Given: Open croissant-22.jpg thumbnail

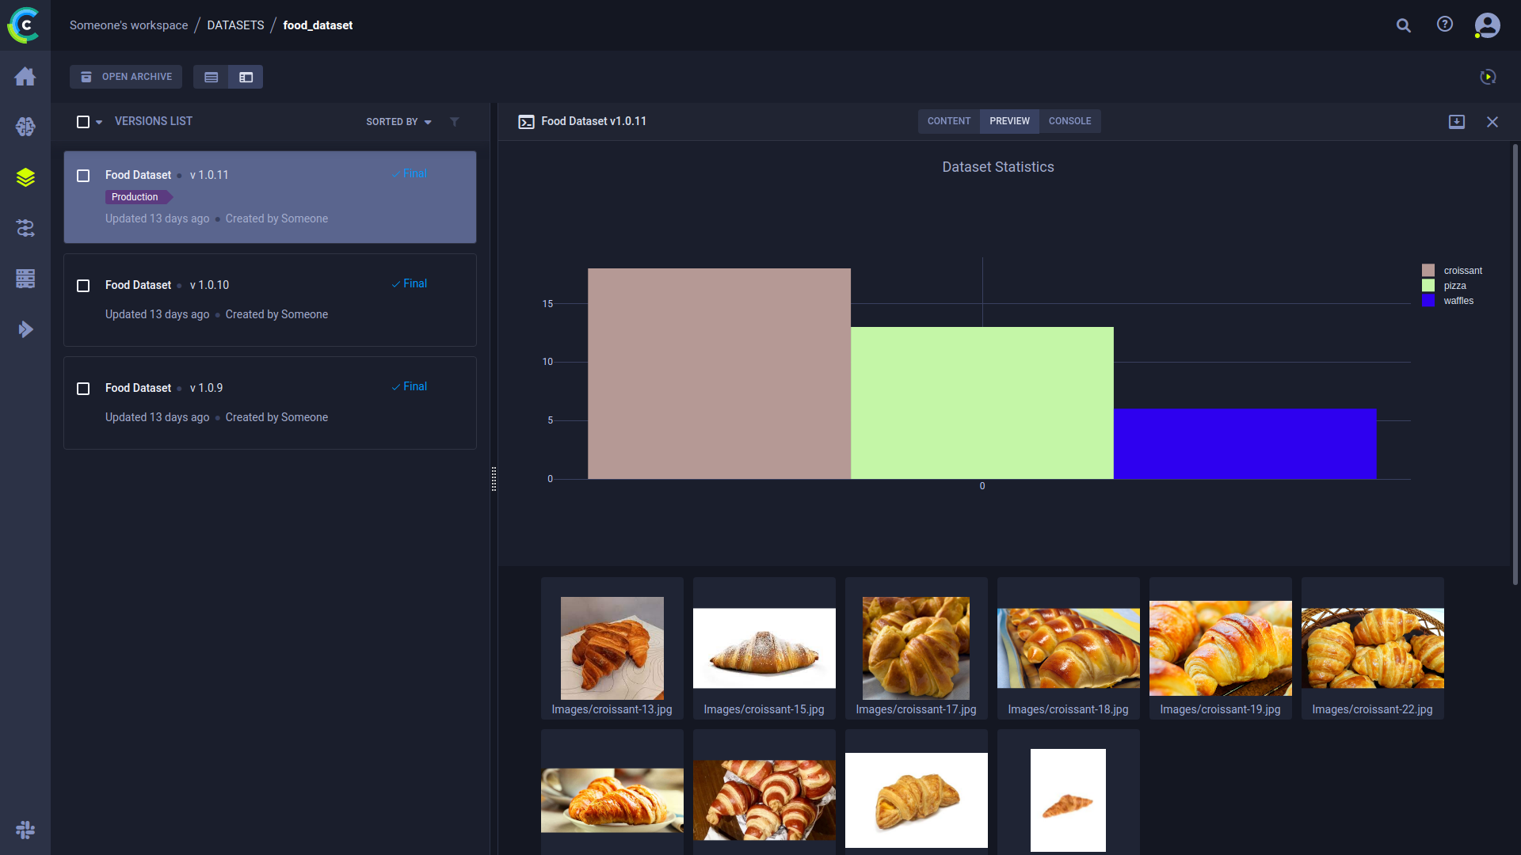Looking at the screenshot, I should pyautogui.click(x=1373, y=648).
